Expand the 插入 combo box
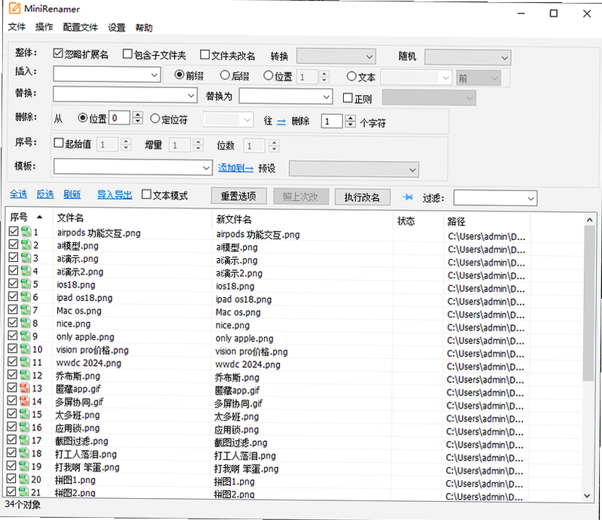Image resolution: width=602 pixels, height=520 pixels. point(154,75)
